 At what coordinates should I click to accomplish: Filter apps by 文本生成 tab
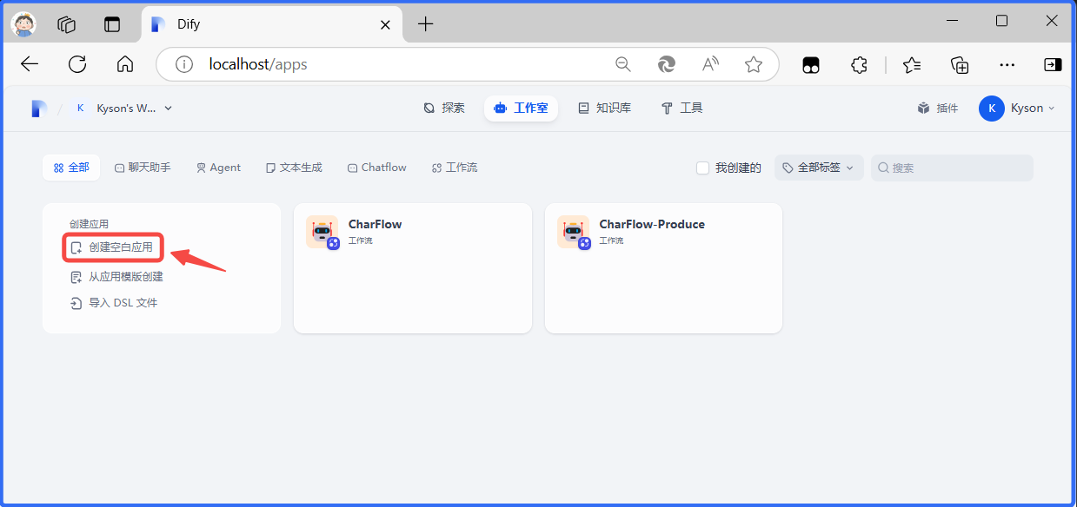pos(294,168)
